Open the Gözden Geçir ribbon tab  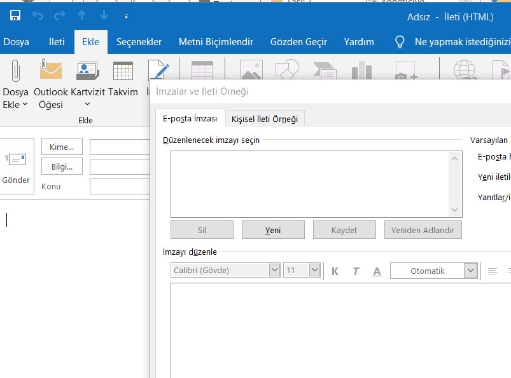tap(298, 41)
